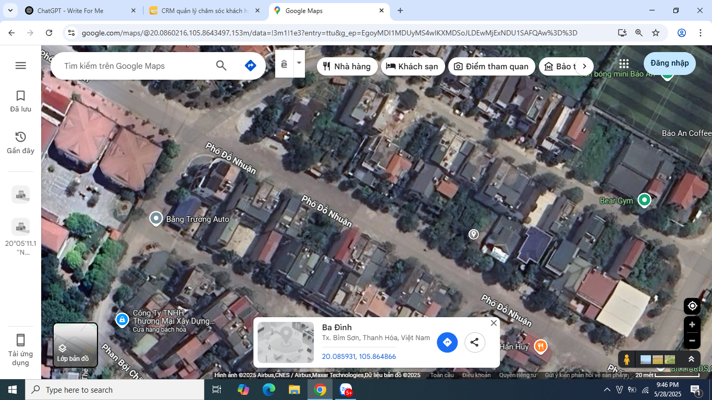This screenshot has height=400, width=712.
Task: Toggle the Street View Pegman
Action: click(627, 359)
